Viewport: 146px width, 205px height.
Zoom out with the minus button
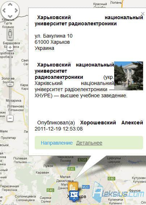pos(10,118)
